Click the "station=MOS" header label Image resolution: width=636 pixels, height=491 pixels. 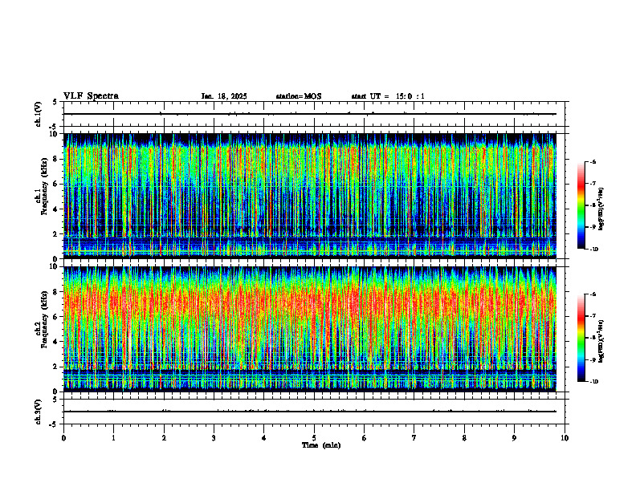[x=299, y=96]
